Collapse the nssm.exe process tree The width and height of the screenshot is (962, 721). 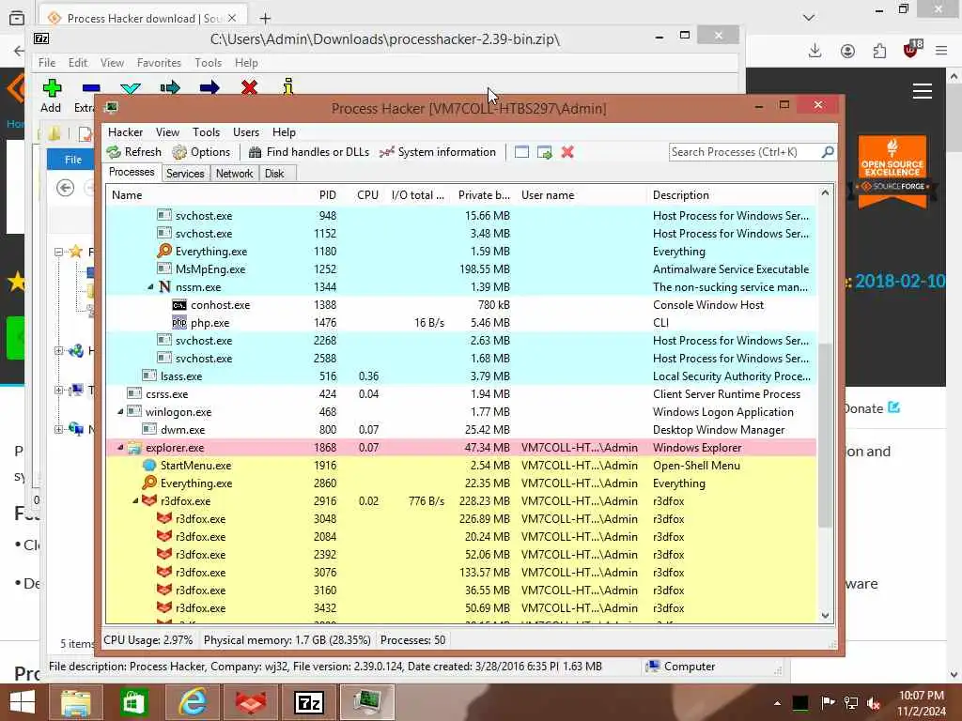(151, 287)
